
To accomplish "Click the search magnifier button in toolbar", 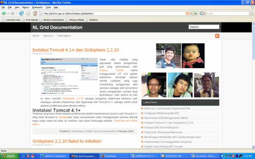I will click(252, 14).
